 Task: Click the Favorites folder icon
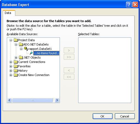pyautogui.click(x=16, y=66)
